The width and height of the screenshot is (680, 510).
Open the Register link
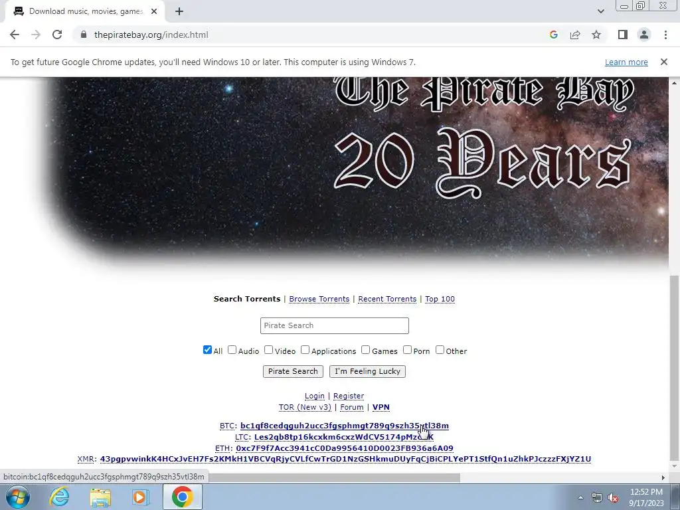point(349,396)
